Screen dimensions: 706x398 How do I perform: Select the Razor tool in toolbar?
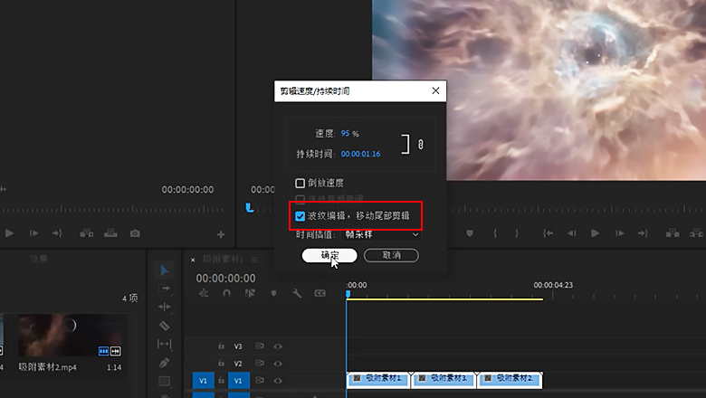tap(165, 325)
